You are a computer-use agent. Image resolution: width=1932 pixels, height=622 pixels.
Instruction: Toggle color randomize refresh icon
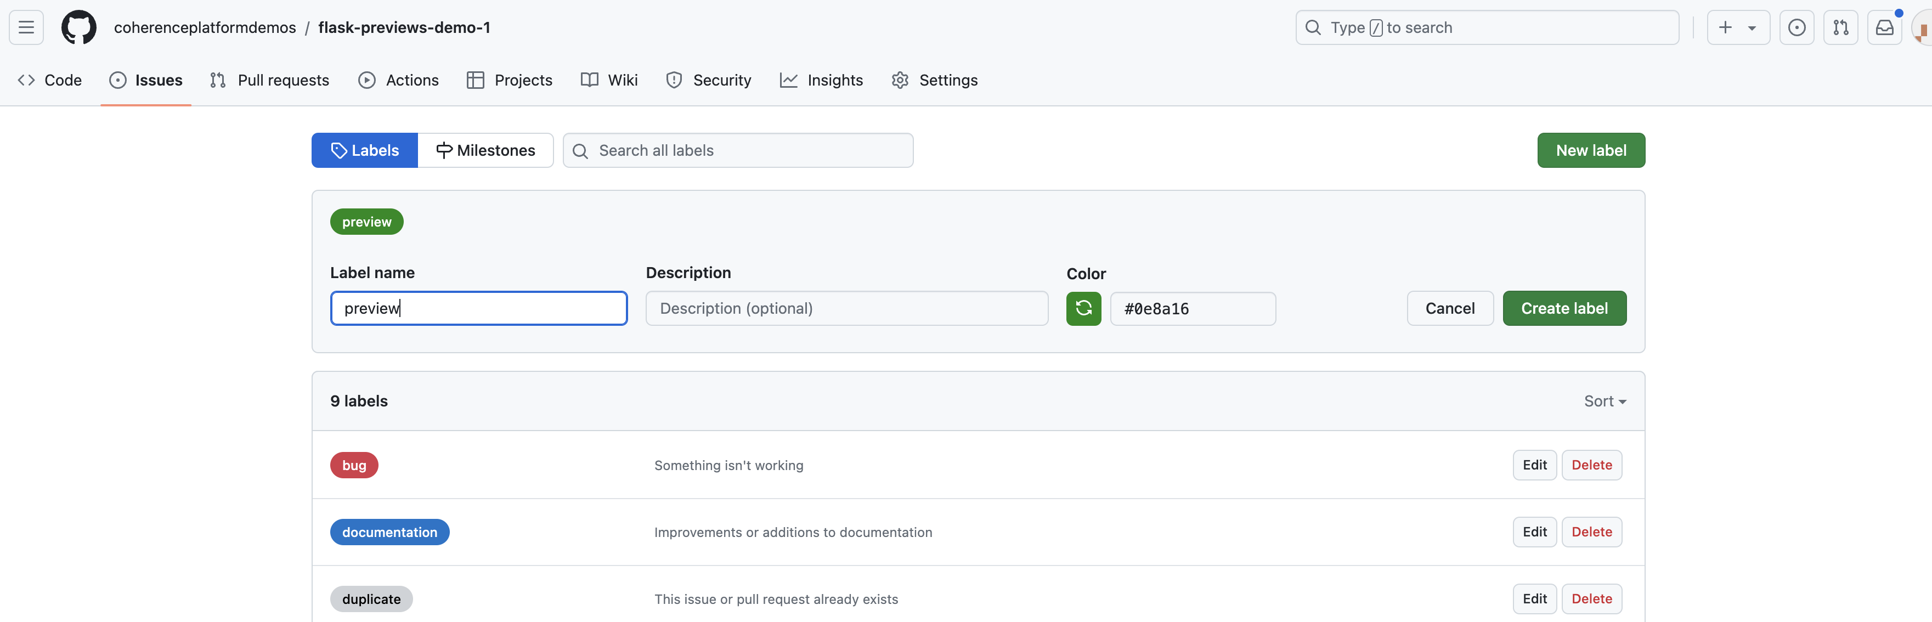pyautogui.click(x=1083, y=308)
